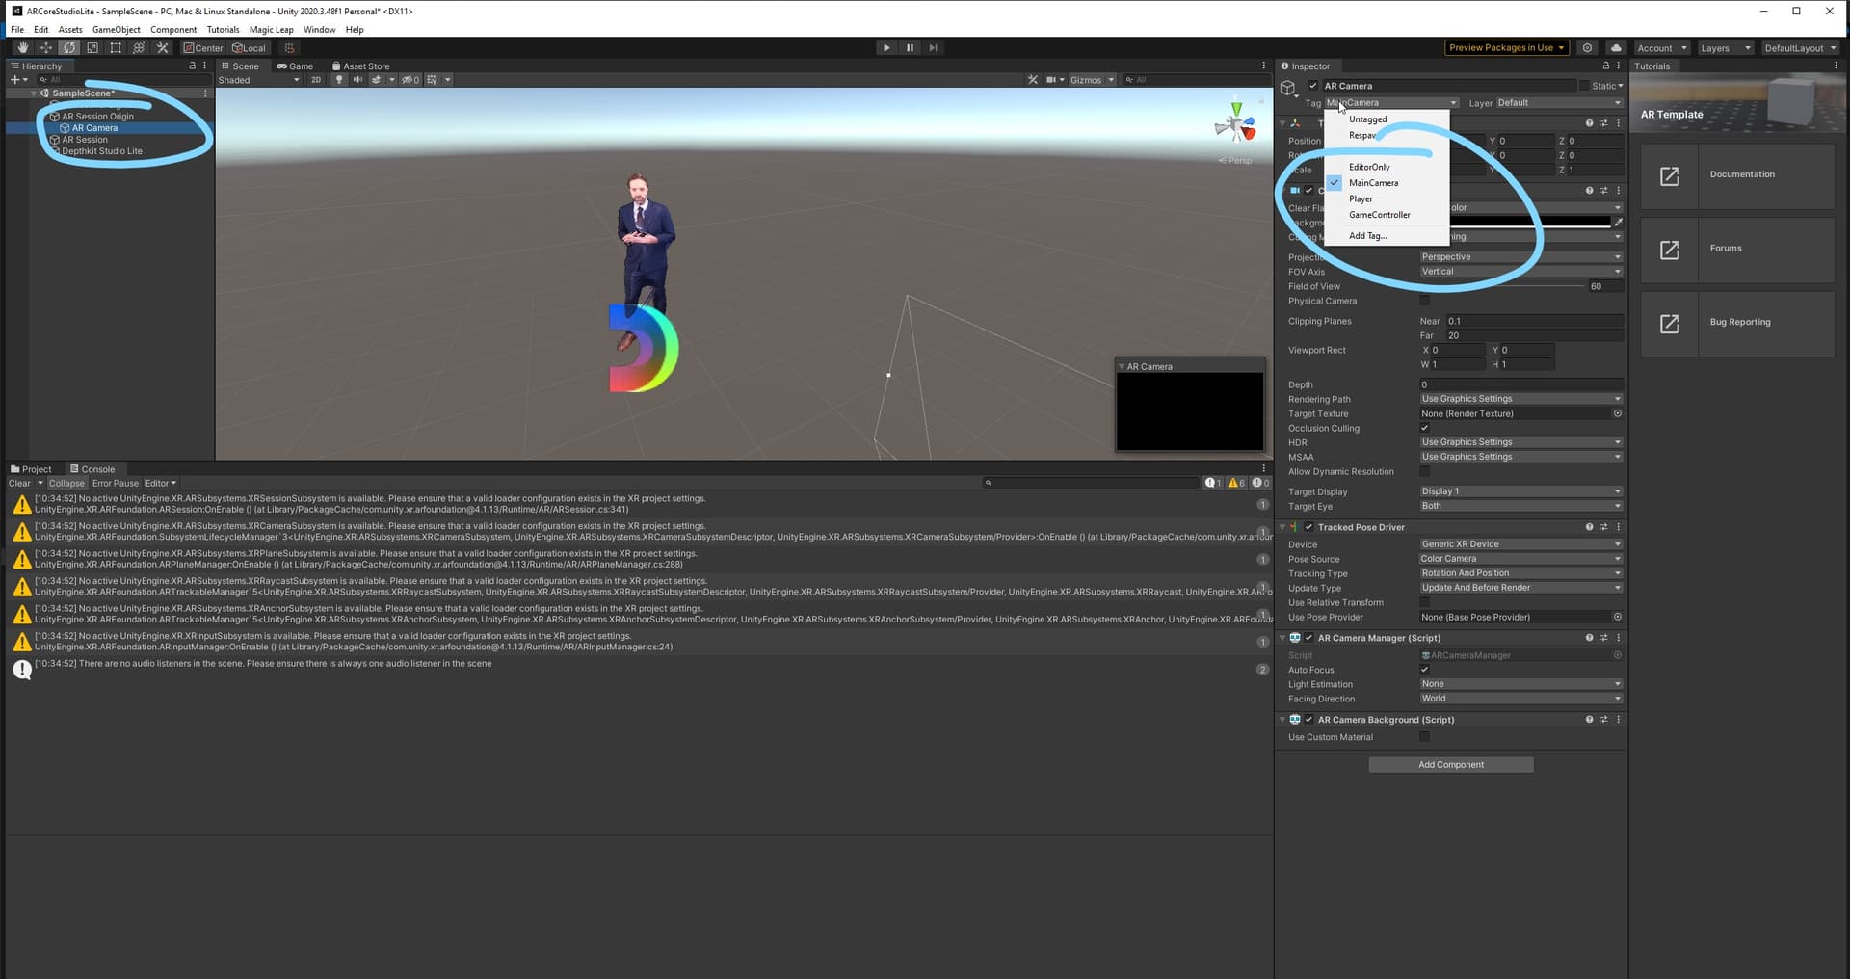The width and height of the screenshot is (1850, 979).
Task: Open Light Estimation dropdown
Action: [x=1520, y=684]
